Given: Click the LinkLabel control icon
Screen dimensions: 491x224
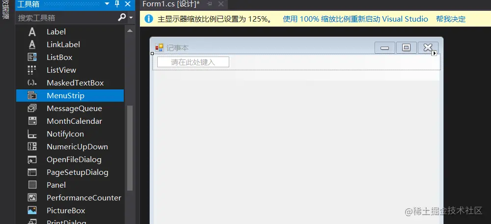Looking at the screenshot, I should [x=32, y=45].
